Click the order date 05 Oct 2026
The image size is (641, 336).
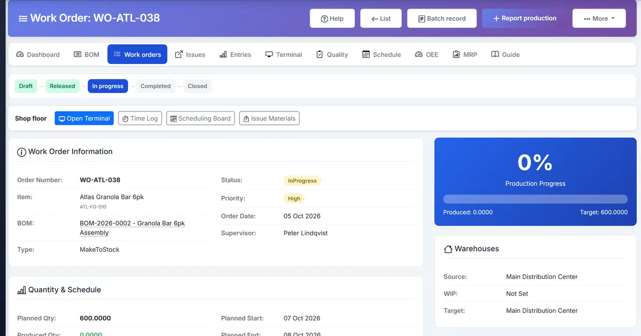click(302, 216)
